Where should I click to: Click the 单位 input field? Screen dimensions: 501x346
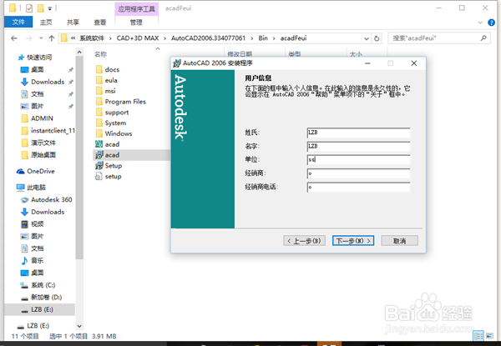[x=358, y=160]
